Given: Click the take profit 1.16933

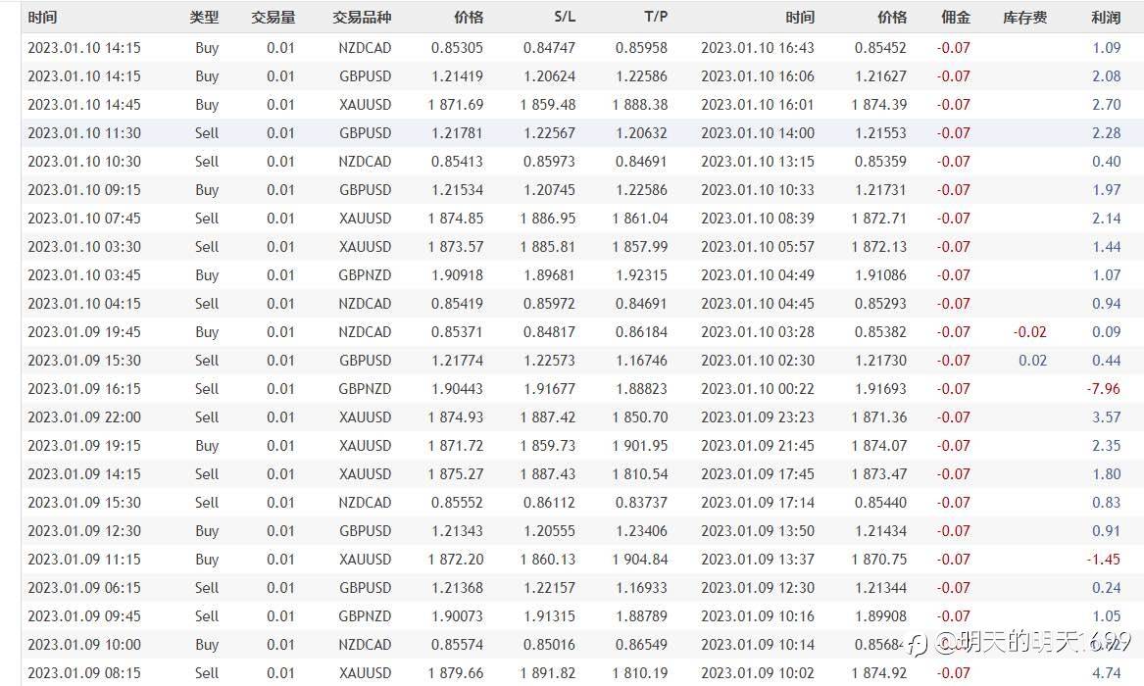Looking at the screenshot, I should click(640, 588).
